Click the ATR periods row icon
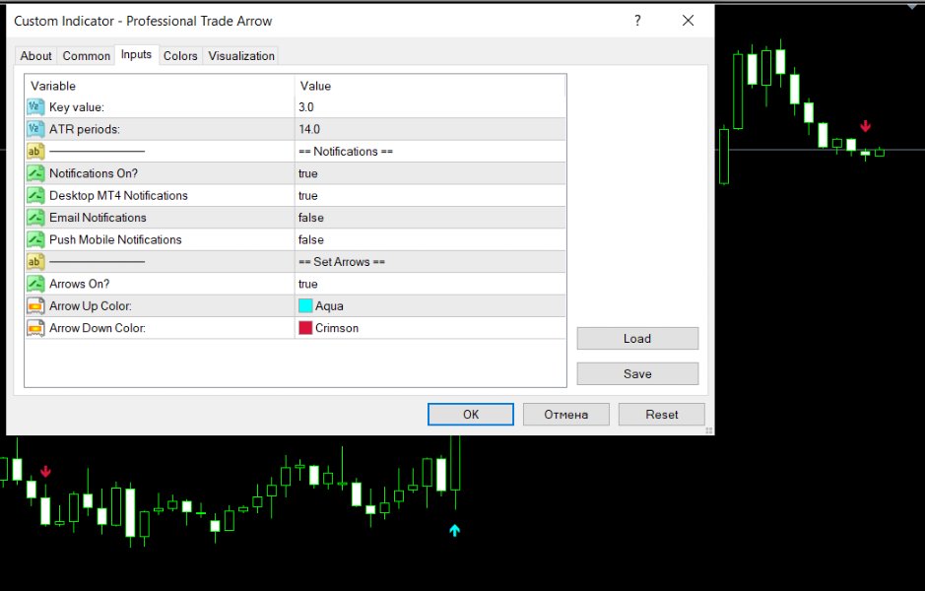The height and width of the screenshot is (591, 925). (35, 129)
